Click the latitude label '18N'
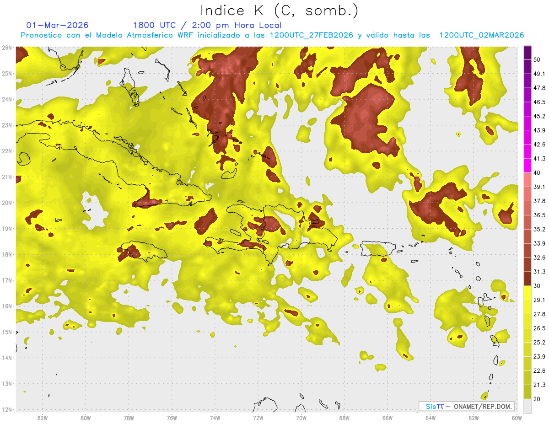The image size is (549, 424). pos(7,254)
